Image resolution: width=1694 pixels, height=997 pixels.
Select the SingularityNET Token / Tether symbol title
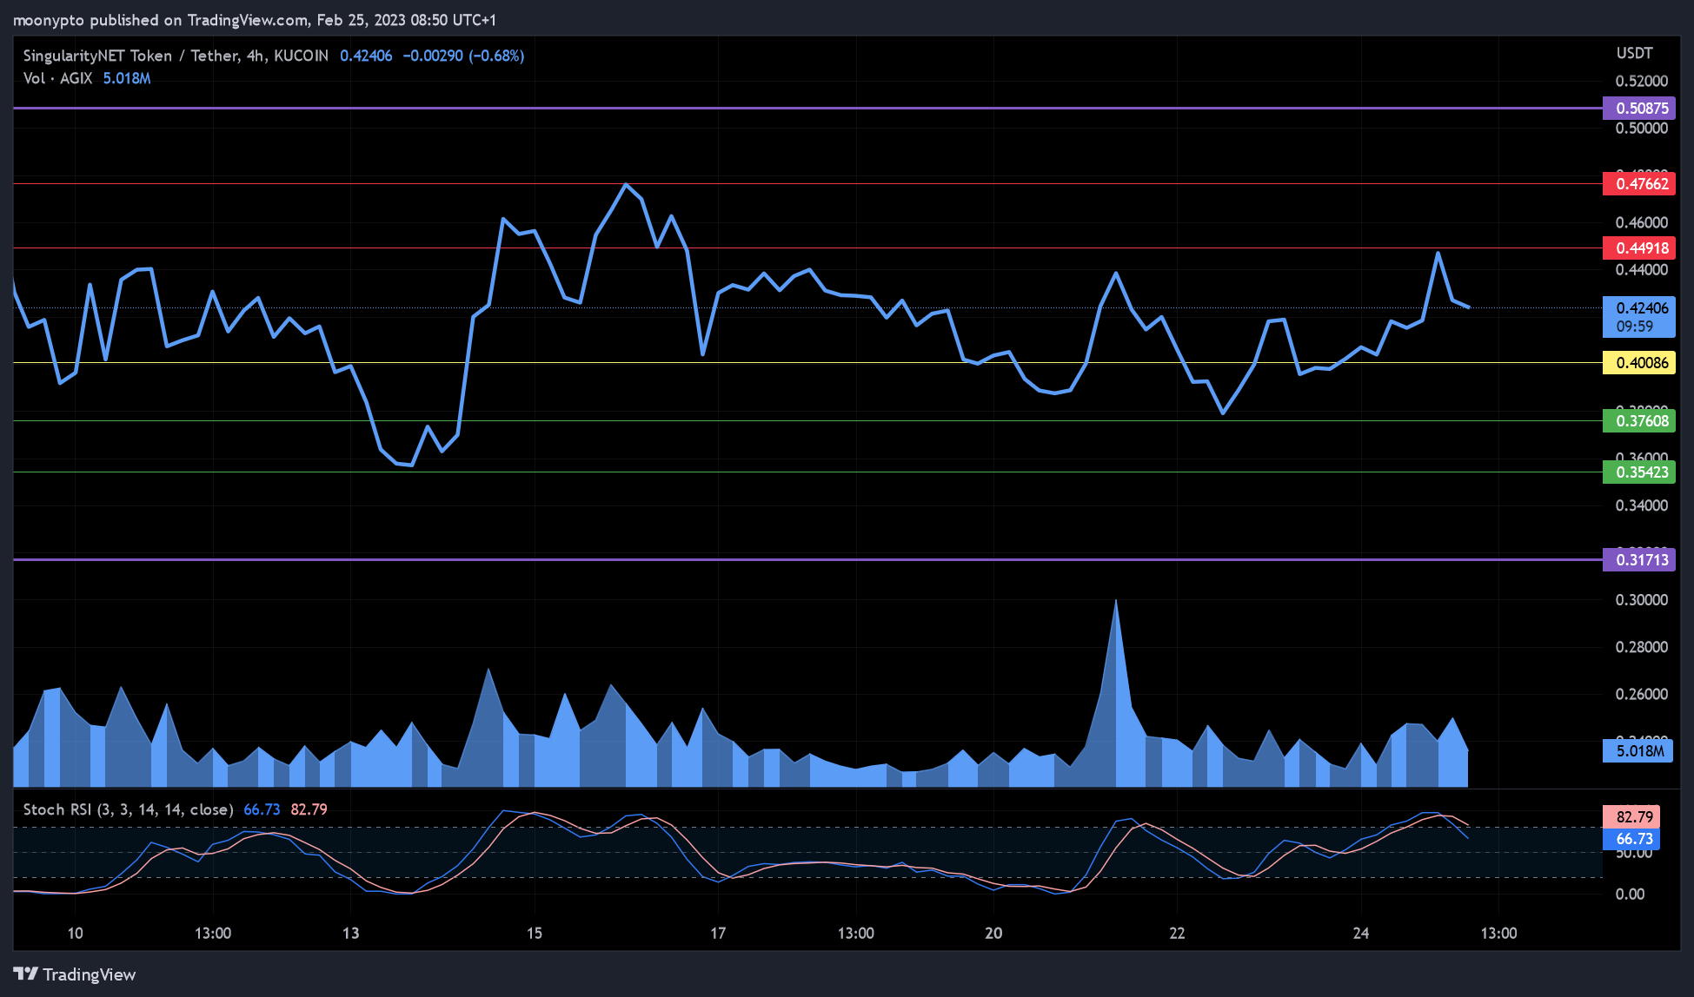click(176, 56)
